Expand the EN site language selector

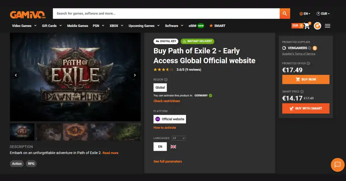click(305, 14)
